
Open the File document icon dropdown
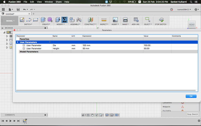[11, 10]
